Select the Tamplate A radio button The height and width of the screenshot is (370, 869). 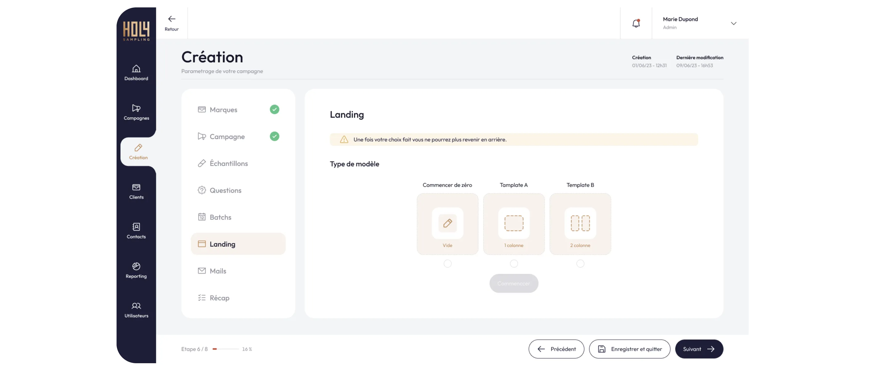(514, 264)
